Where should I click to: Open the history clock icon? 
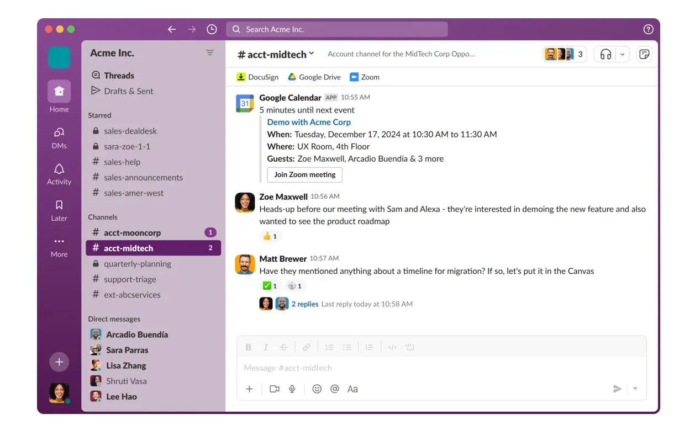coord(212,29)
